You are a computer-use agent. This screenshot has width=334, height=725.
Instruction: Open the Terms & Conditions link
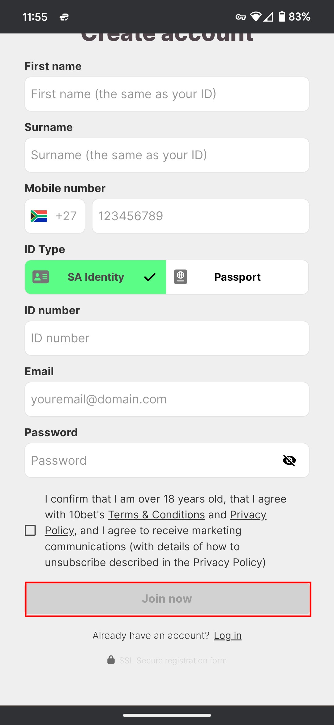click(156, 515)
